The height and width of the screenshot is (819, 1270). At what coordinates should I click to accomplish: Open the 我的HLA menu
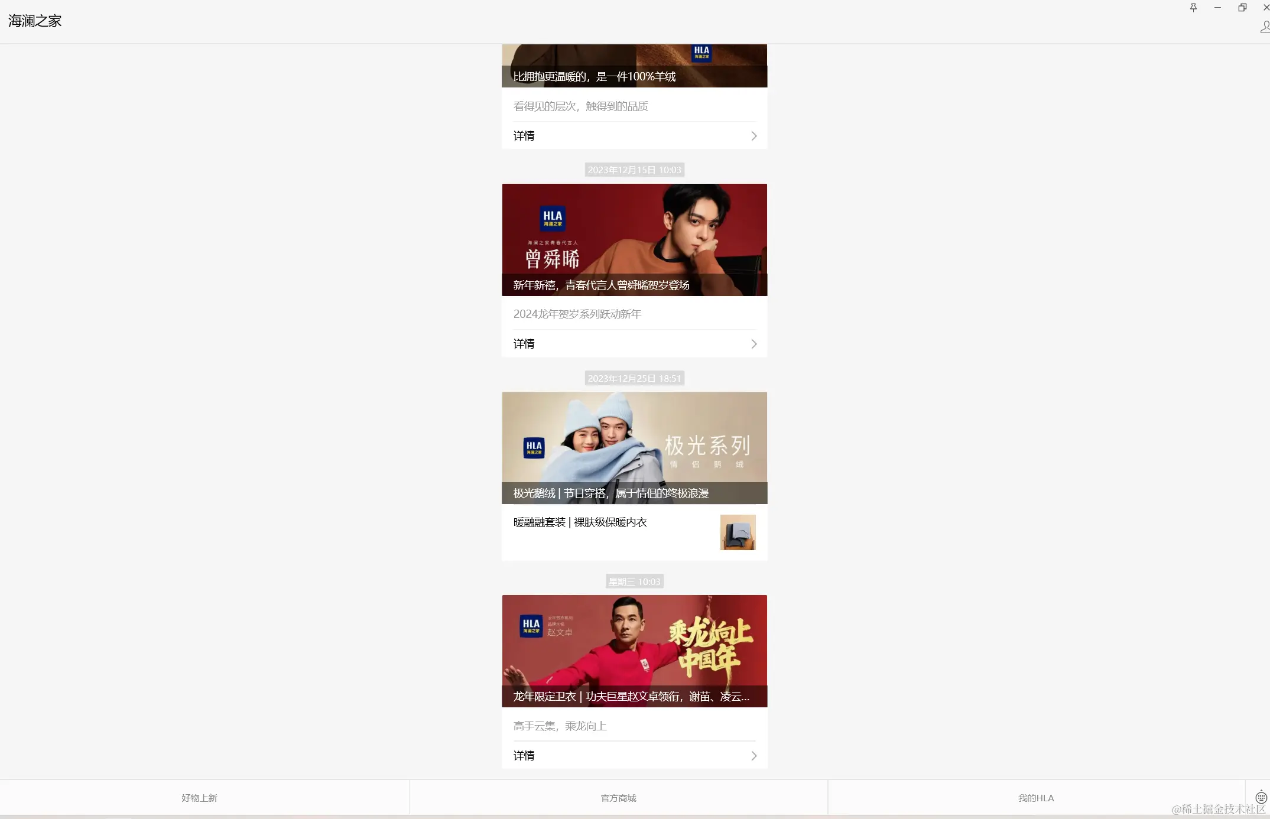[1035, 798]
